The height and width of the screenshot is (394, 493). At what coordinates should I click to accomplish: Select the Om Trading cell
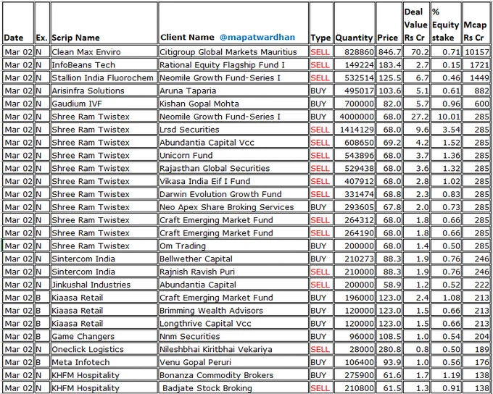click(x=233, y=246)
